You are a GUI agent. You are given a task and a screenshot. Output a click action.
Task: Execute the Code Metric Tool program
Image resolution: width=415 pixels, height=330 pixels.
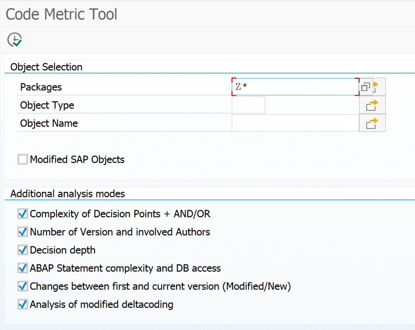click(15, 40)
